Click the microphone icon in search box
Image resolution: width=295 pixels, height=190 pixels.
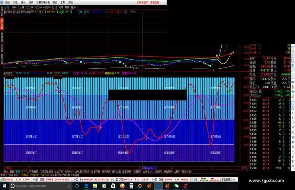click(x=68, y=186)
